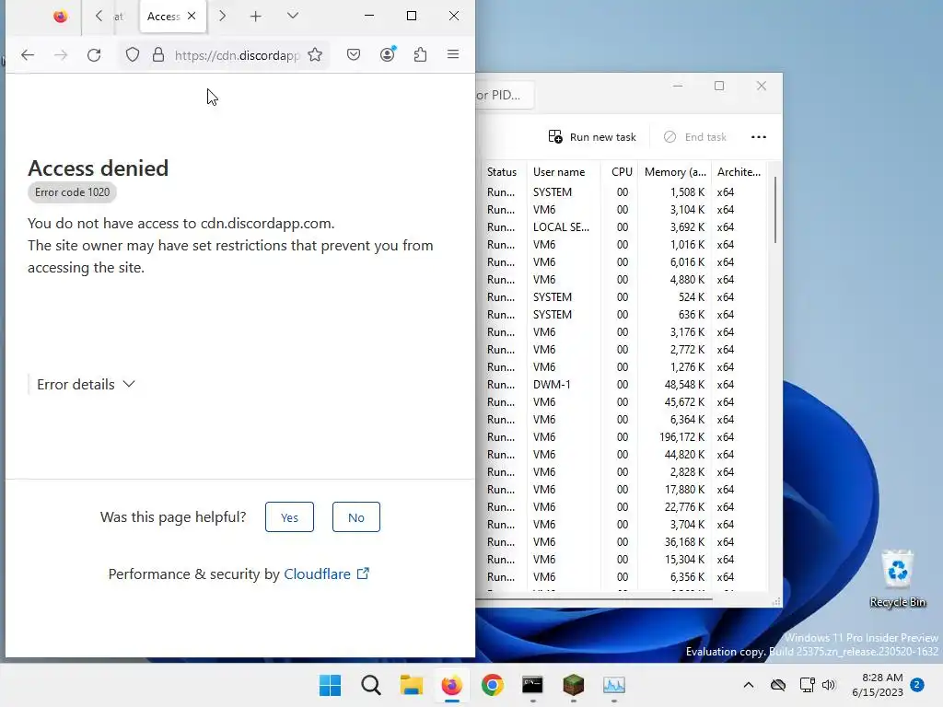Screen dimensions: 943x707
Task: Bookmark this page with the star
Action: coord(315,55)
